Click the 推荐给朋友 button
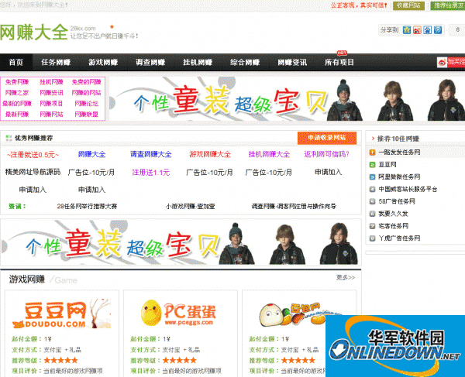 (448, 5)
